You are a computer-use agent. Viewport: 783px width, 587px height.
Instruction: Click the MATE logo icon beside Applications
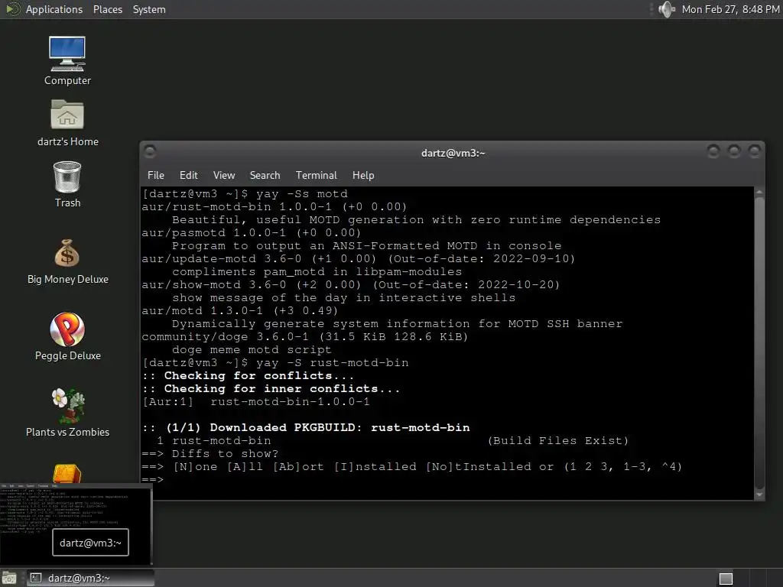point(12,9)
